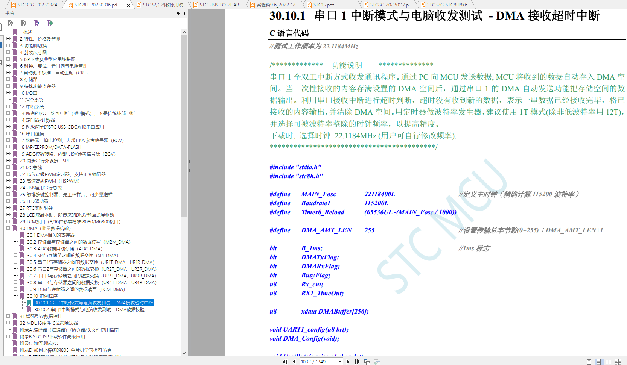Open the bookmark options dropdown icon
The image size is (627, 365).
pyautogui.click(x=50, y=23)
